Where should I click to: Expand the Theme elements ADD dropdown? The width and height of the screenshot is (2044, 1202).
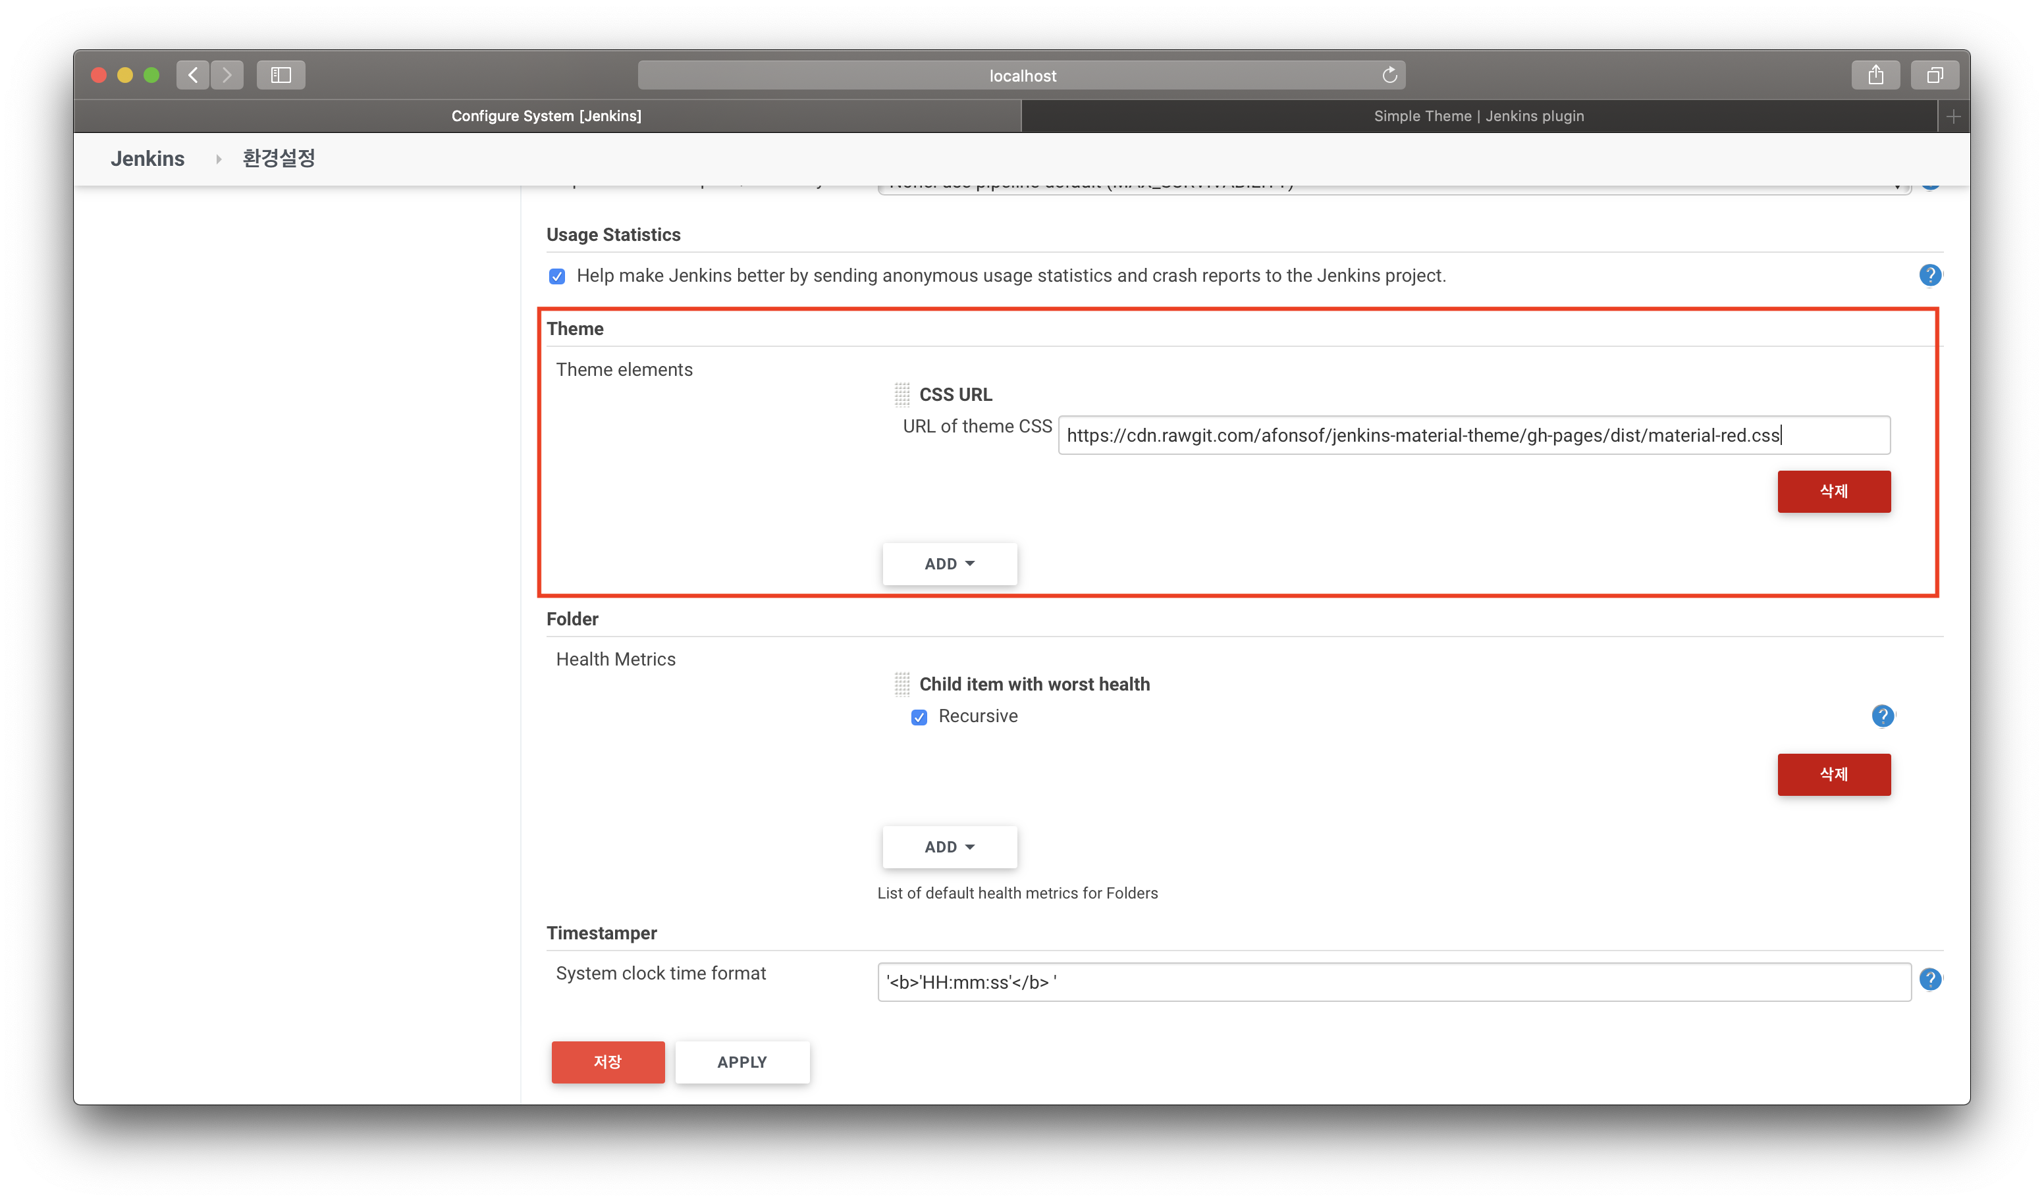pos(949,563)
